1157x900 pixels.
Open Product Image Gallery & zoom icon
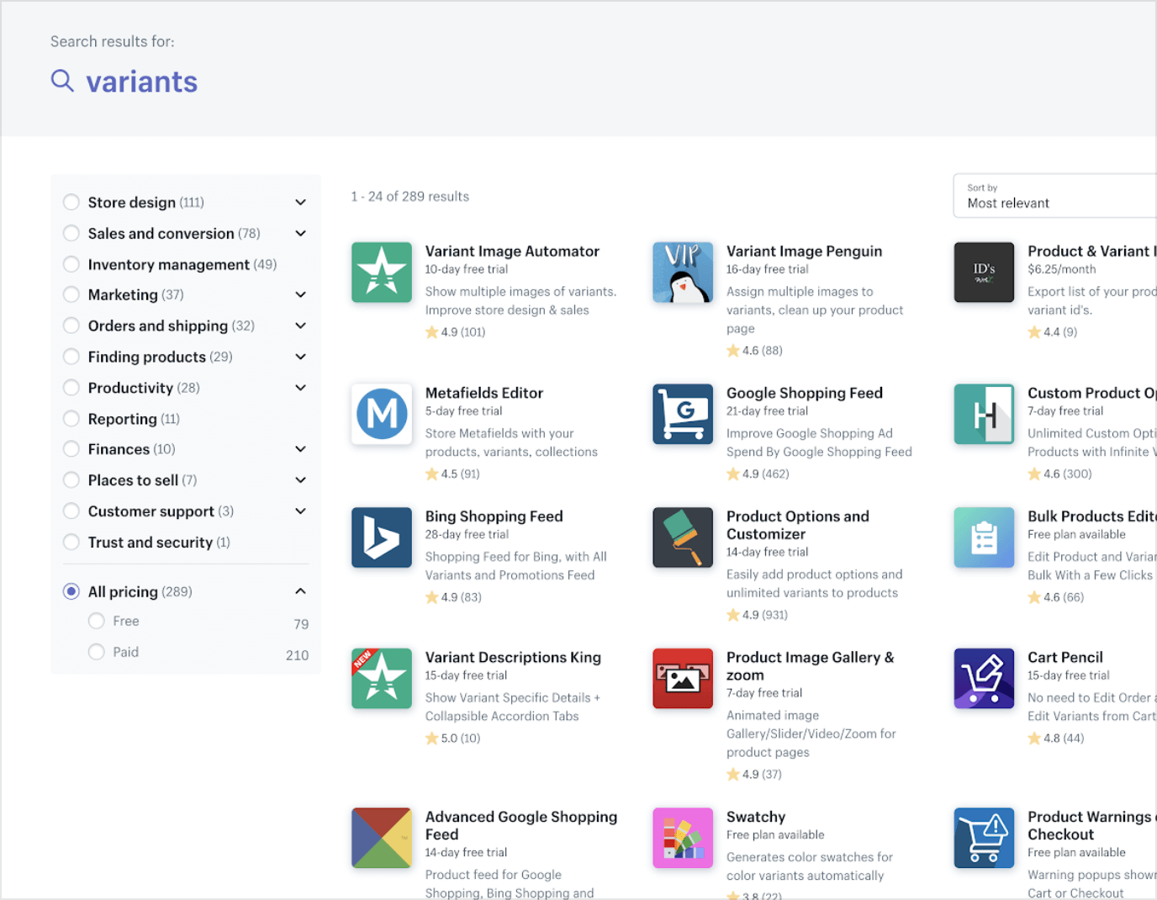click(x=683, y=679)
